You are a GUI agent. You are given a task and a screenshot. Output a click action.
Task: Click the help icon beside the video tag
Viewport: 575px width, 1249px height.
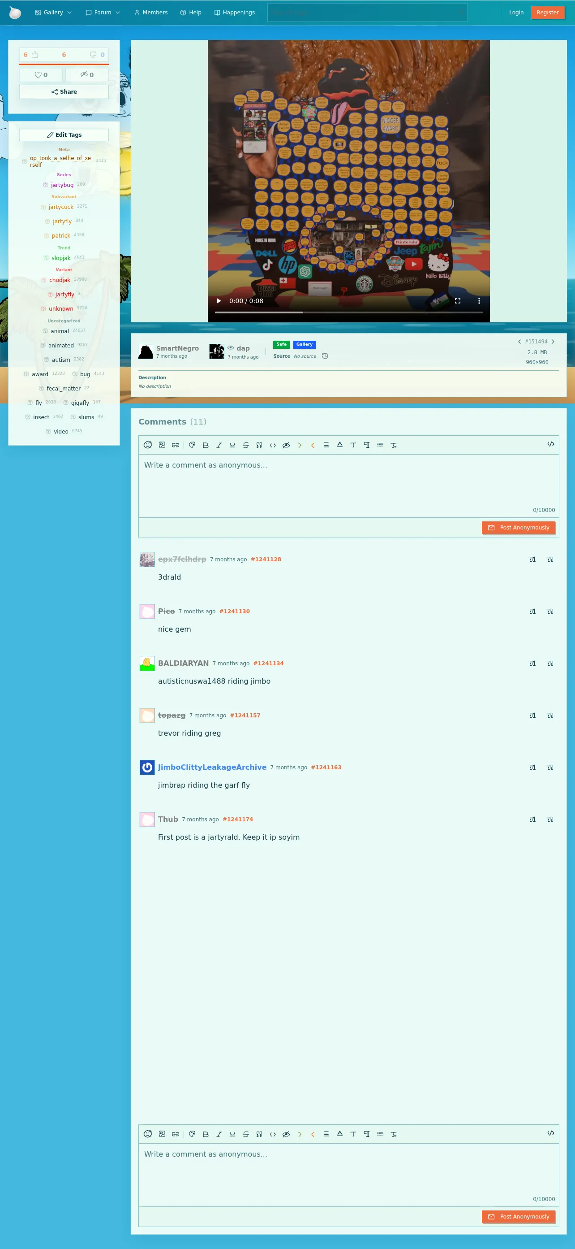pyautogui.click(x=48, y=432)
